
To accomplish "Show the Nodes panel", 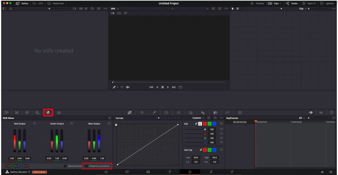I will click(x=292, y=4).
